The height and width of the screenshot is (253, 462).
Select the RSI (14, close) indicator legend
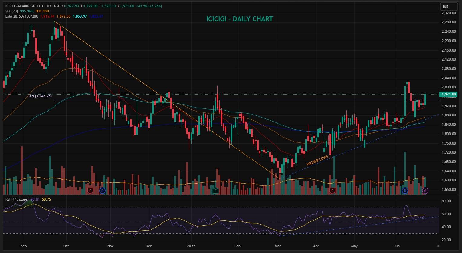coord(17,199)
